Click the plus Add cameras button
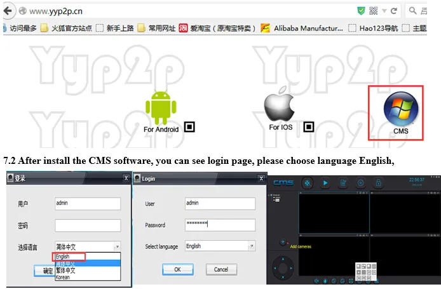The height and width of the screenshot is (289, 441). coord(283,242)
